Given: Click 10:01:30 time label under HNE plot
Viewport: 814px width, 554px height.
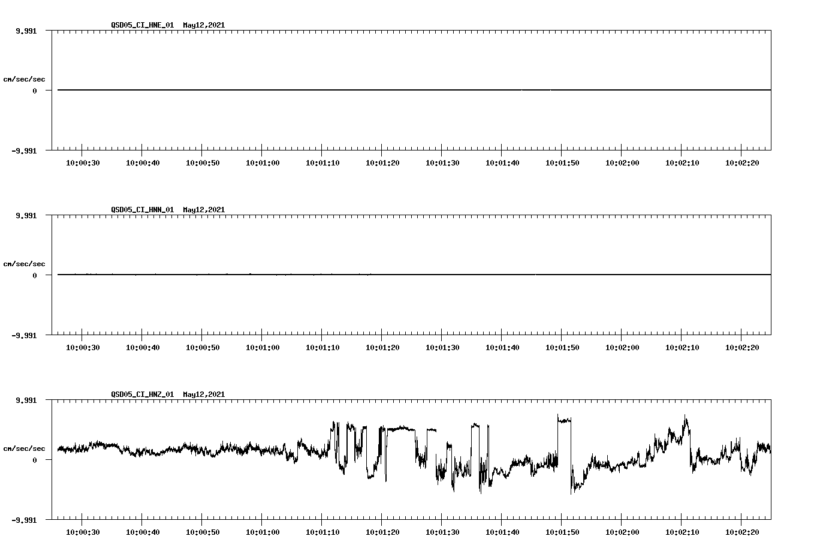Looking at the screenshot, I should (x=442, y=163).
